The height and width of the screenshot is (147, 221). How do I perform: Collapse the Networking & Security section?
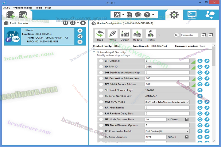[94, 52]
